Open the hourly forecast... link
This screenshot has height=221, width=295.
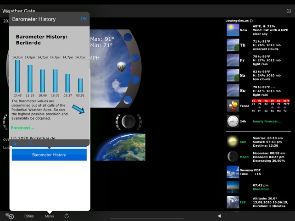tap(267, 122)
